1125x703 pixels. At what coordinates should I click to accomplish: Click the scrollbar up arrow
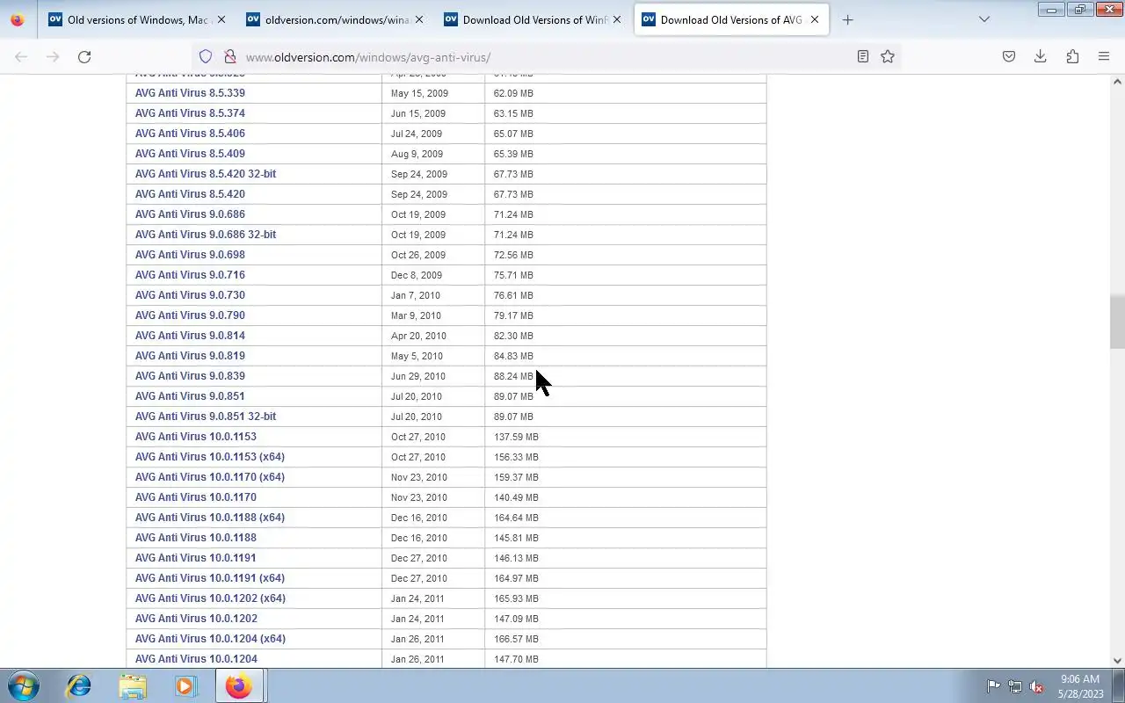pyautogui.click(x=1117, y=82)
